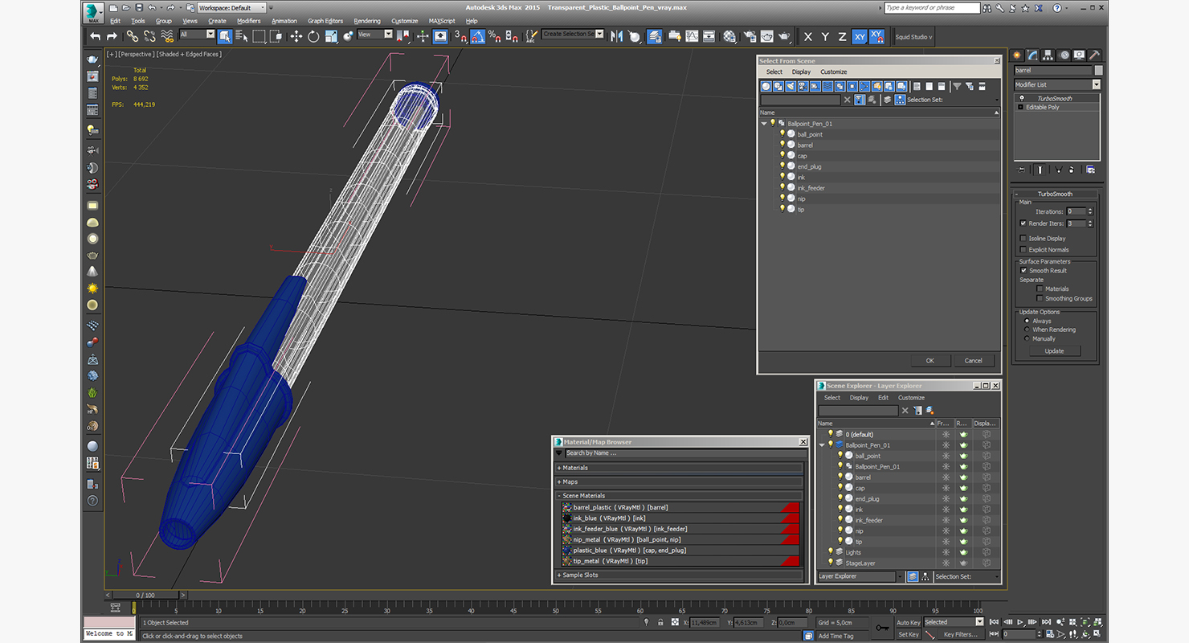Select barrel_plastic material in Scene Materials

(681, 507)
